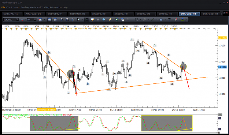Expand the pitchfork tool options arrow

[x=132, y=19]
